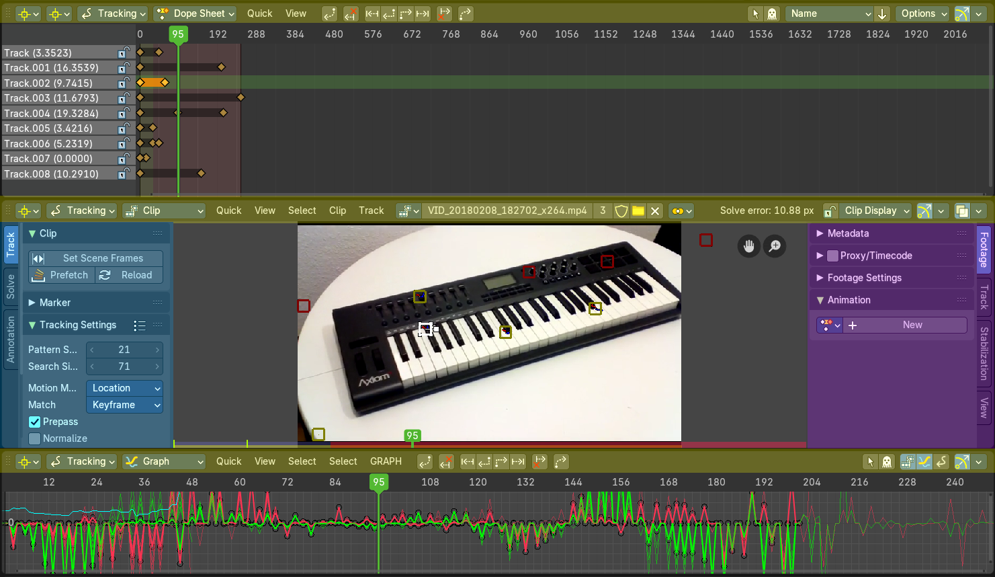Click the pan hand gizmo in clip view

click(749, 246)
